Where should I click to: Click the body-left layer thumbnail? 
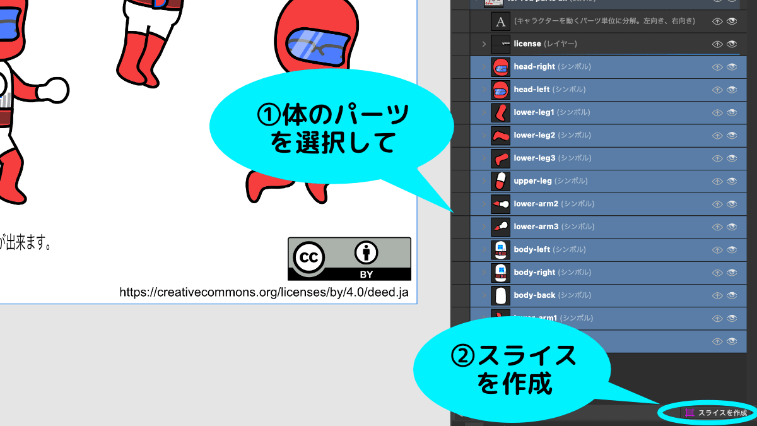tap(501, 250)
